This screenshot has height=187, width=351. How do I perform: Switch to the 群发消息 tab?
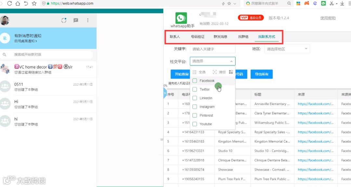click(x=220, y=36)
